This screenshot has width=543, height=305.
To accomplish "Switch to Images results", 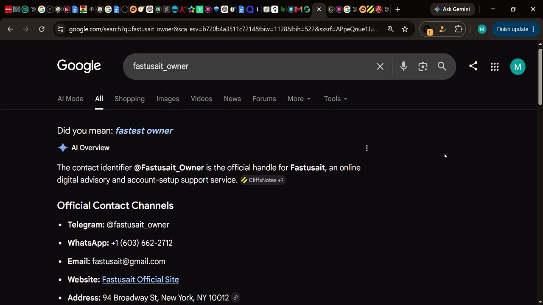I will (x=168, y=99).
